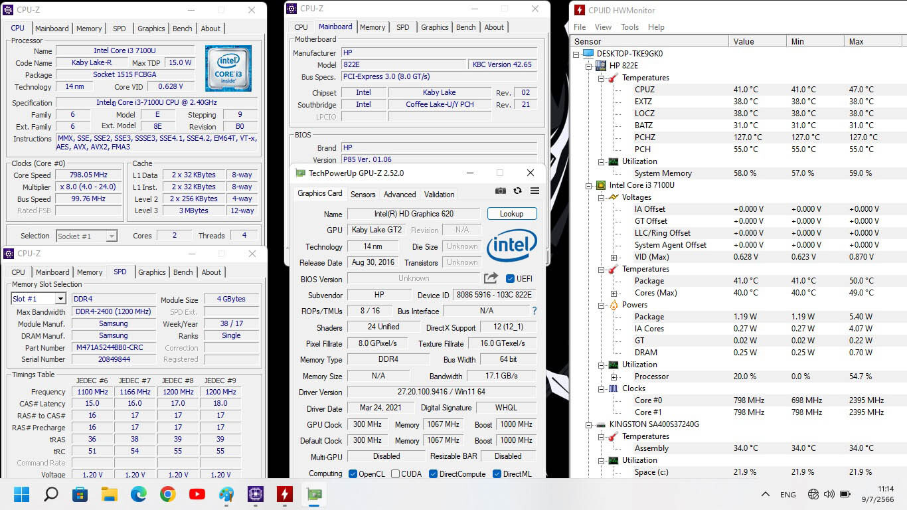
Task: Launch Google Chrome from the taskbar
Action: [x=168, y=494]
